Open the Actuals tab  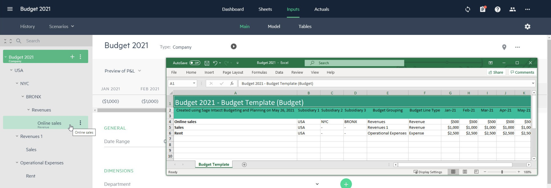point(322,9)
